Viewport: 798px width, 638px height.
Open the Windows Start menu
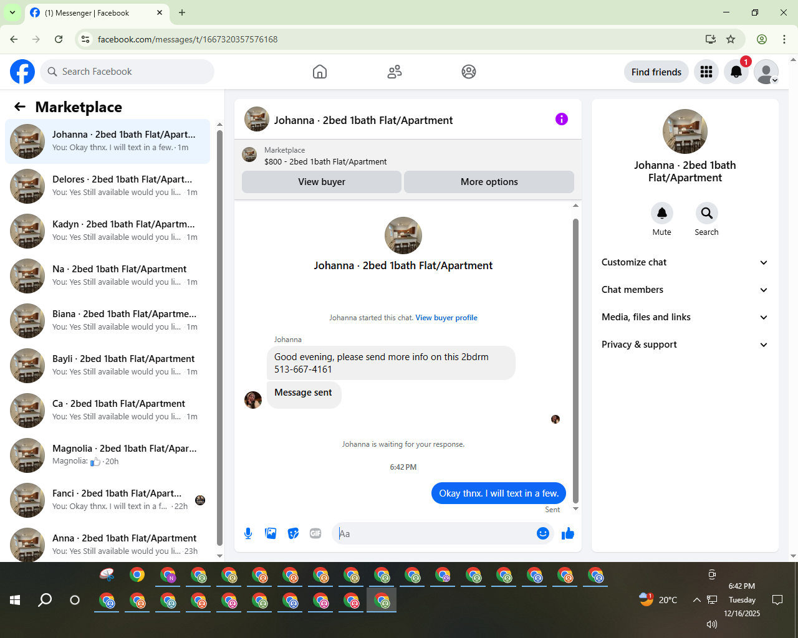[x=15, y=600]
